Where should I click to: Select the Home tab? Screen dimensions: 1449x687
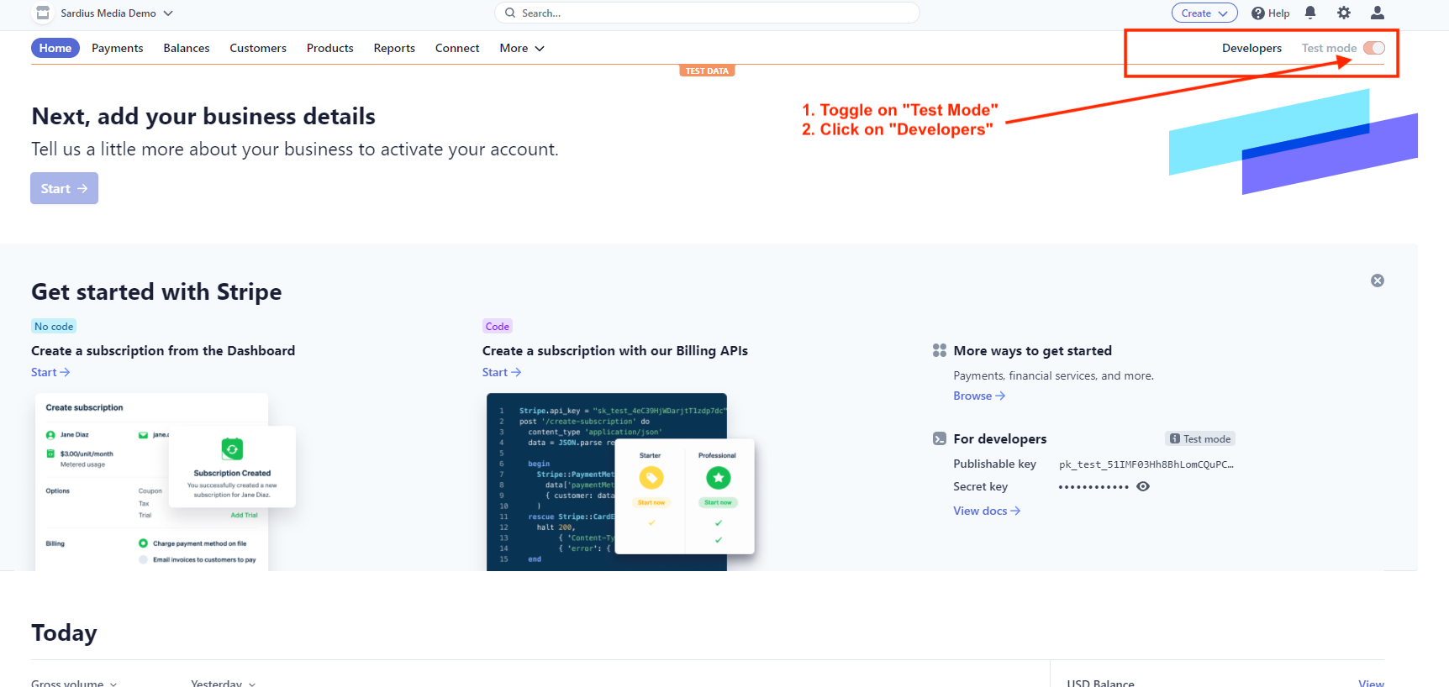point(55,48)
